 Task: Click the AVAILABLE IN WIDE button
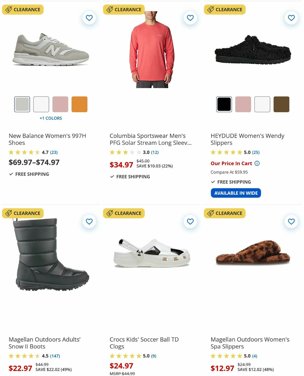[236, 193]
